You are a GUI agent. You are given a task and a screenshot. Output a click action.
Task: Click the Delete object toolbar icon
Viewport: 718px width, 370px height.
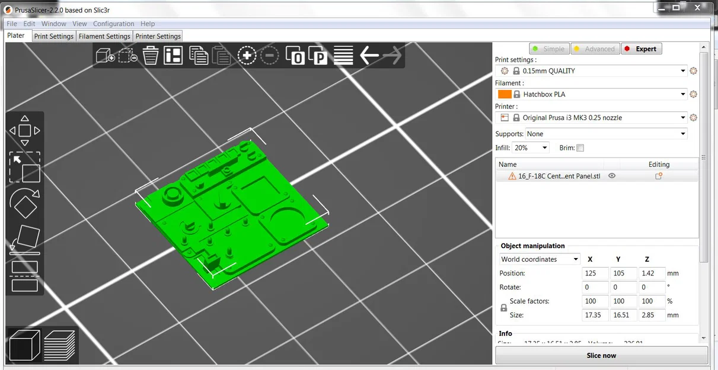[x=127, y=56]
